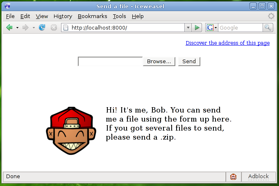Click into the Google search box
This screenshot has width=279, height=186.
tap(240, 28)
